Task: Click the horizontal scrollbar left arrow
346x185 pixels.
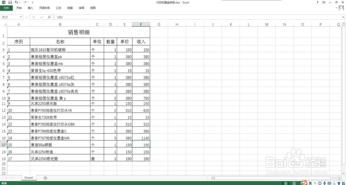Action: tap(213, 178)
